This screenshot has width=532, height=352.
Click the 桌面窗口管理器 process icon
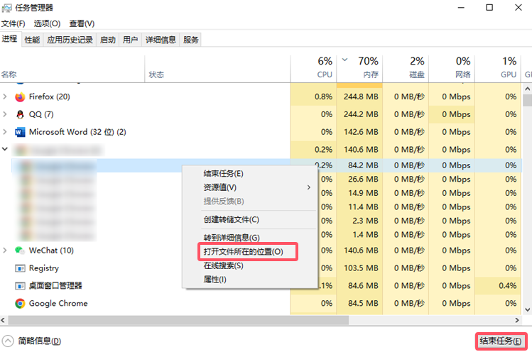(x=20, y=286)
